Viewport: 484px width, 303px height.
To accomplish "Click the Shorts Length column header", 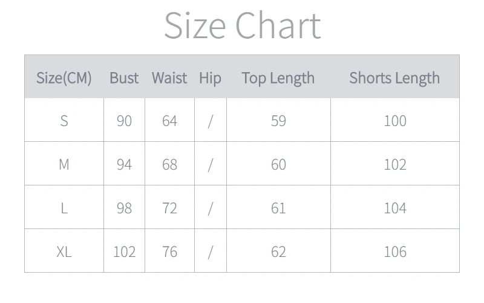I will [x=394, y=78].
